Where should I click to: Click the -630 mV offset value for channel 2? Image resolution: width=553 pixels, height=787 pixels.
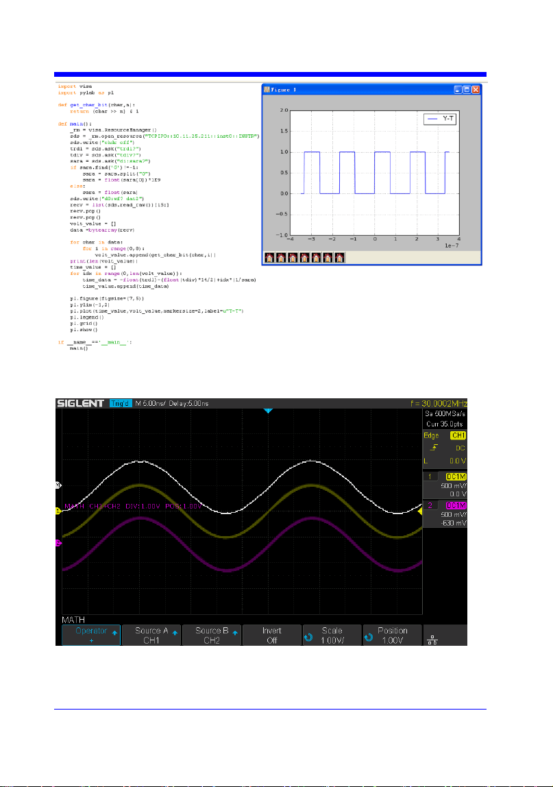click(x=454, y=522)
